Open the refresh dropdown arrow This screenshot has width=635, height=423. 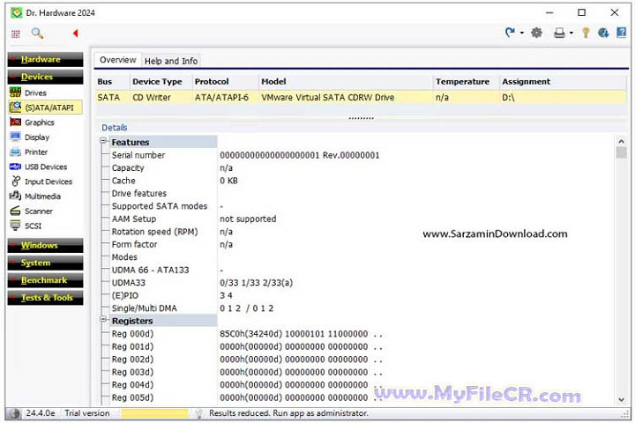click(x=521, y=33)
